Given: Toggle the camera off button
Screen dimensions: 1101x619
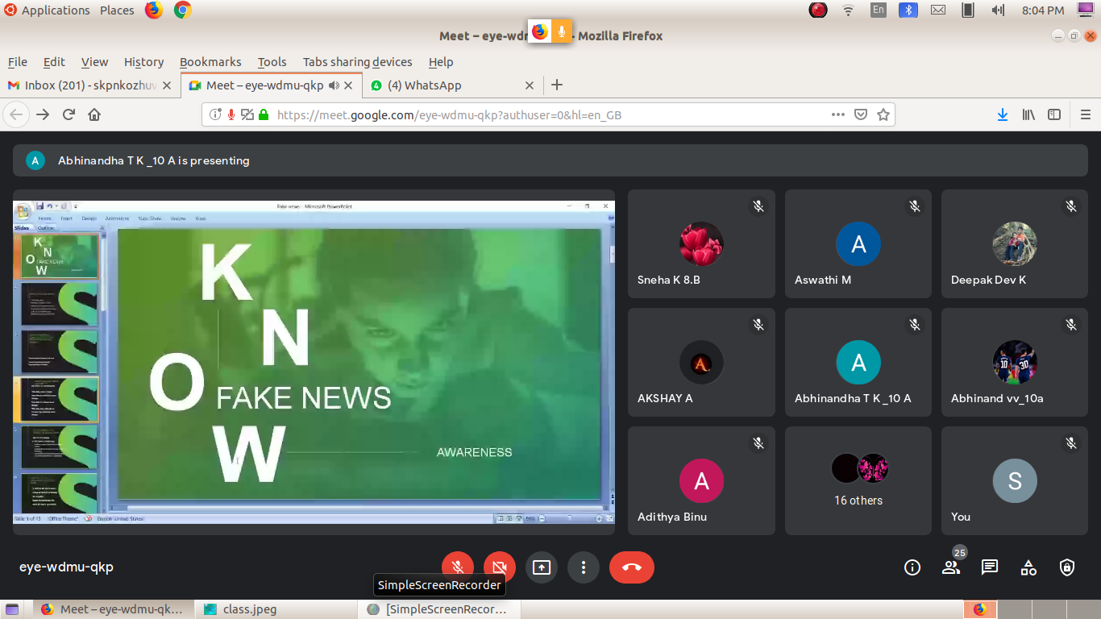Looking at the screenshot, I should (499, 567).
